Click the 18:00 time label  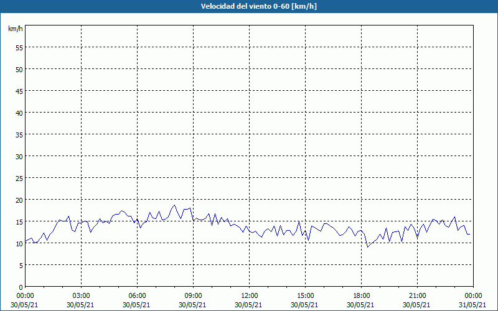tap(361, 296)
